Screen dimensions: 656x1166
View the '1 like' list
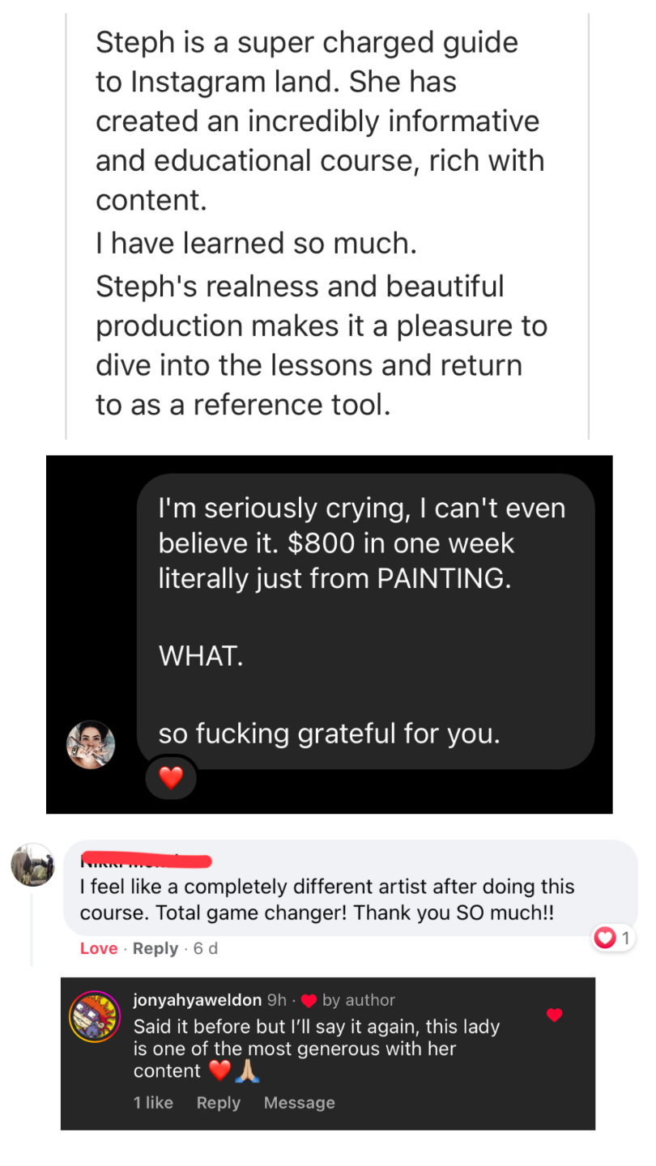(153, 1103)
